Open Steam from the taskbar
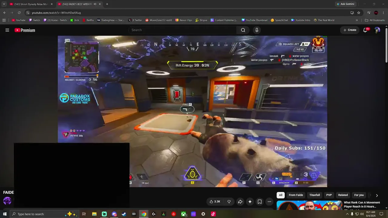Viewport: 388px width, 218px height. (x=124, y=214)
